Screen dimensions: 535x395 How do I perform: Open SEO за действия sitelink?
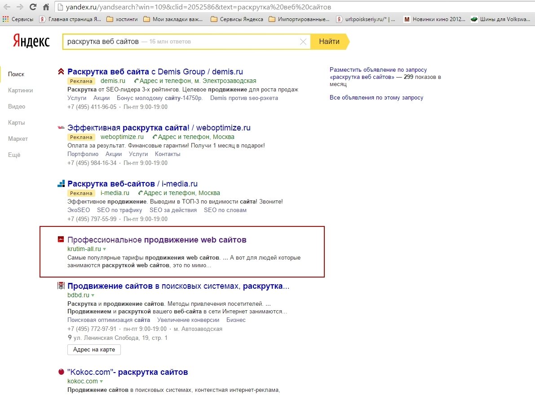tap(173, 210)
